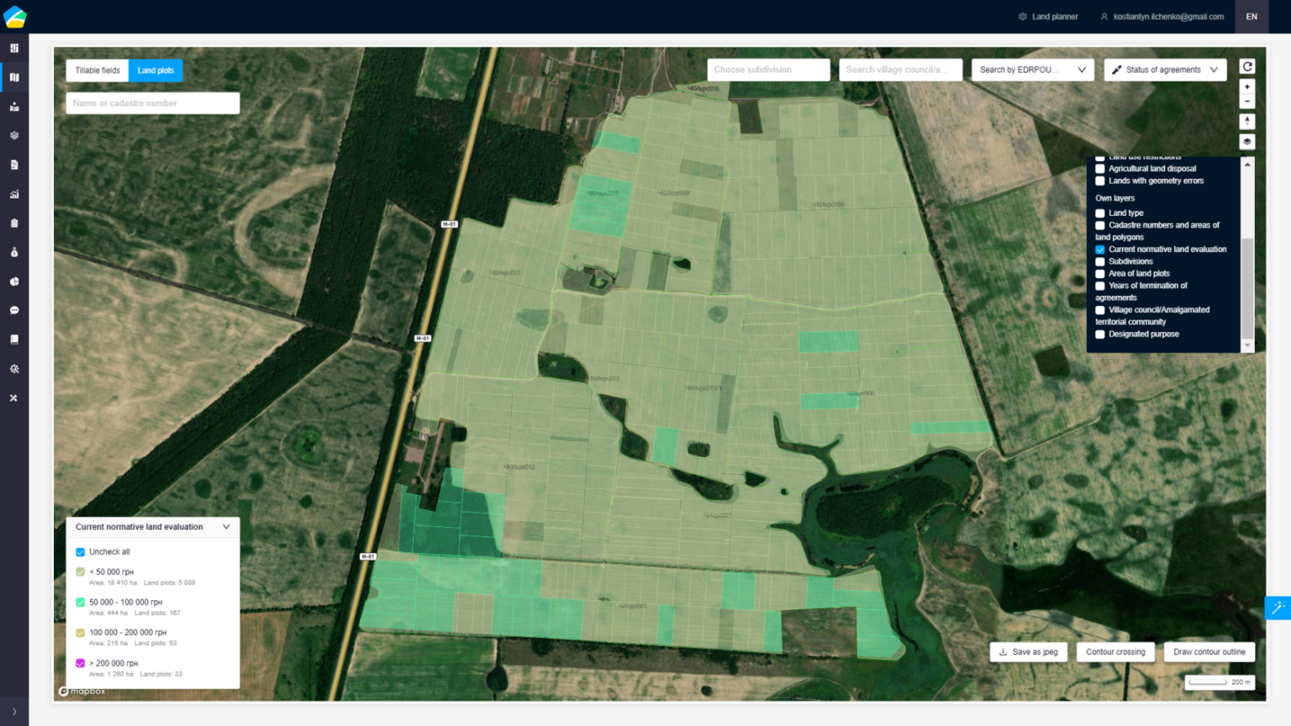Toggle the Uncheck all checkbox
Screen dimensions: 1291x726
click(81, 552)
